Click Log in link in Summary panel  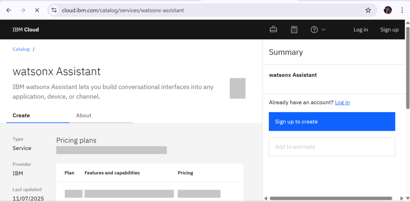coord(342,102)
